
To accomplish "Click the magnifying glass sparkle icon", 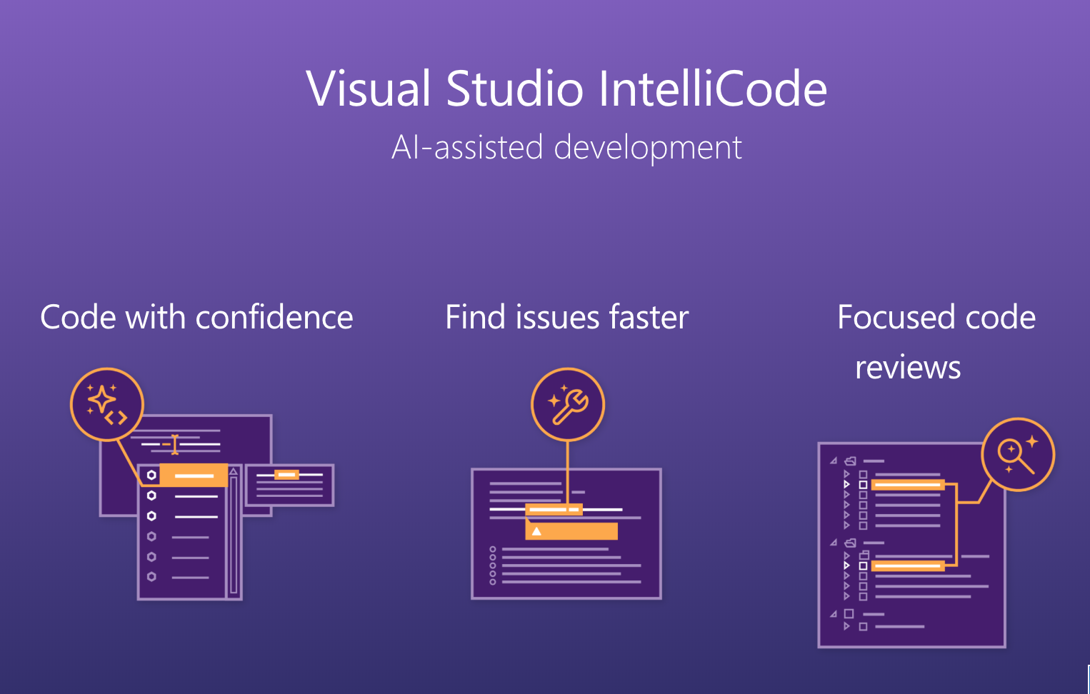I will [1018, 455].
